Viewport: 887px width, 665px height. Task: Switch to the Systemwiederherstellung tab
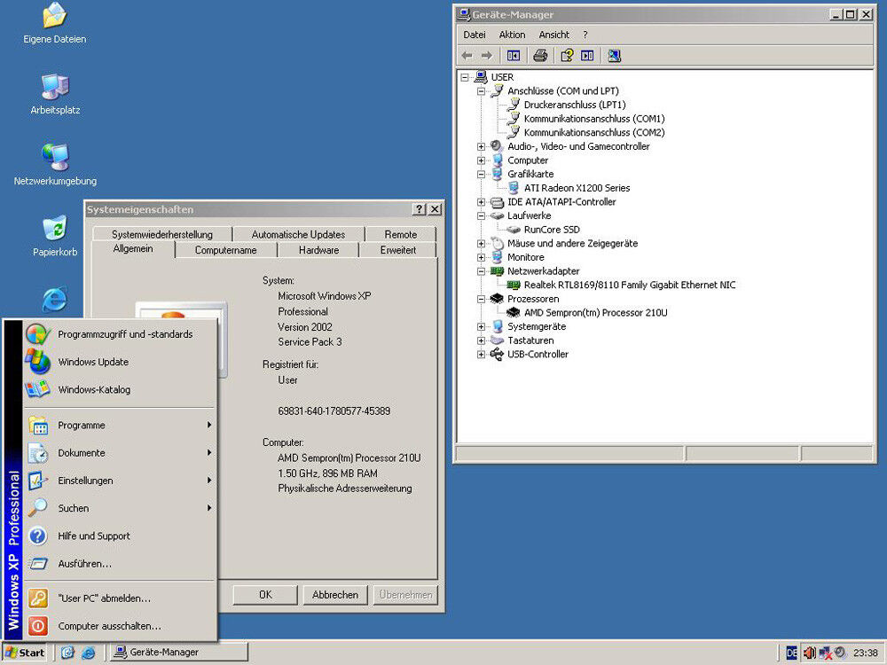click(161, 234)
